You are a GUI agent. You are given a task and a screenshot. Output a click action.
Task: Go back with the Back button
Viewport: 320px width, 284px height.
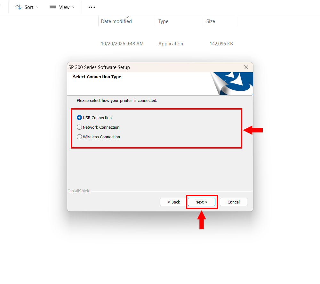pyautogui.click(x=173, y=202)
